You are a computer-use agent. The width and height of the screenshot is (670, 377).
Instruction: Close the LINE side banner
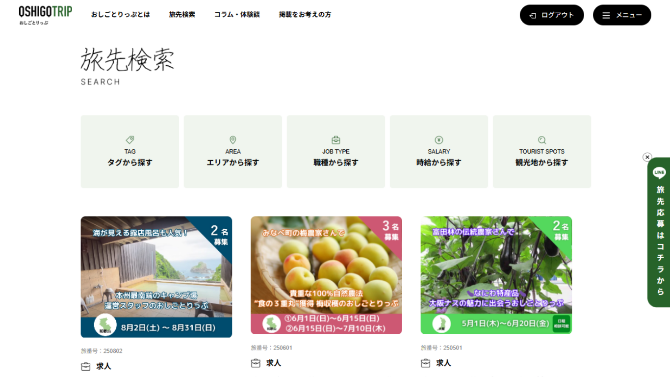point(647,157)
